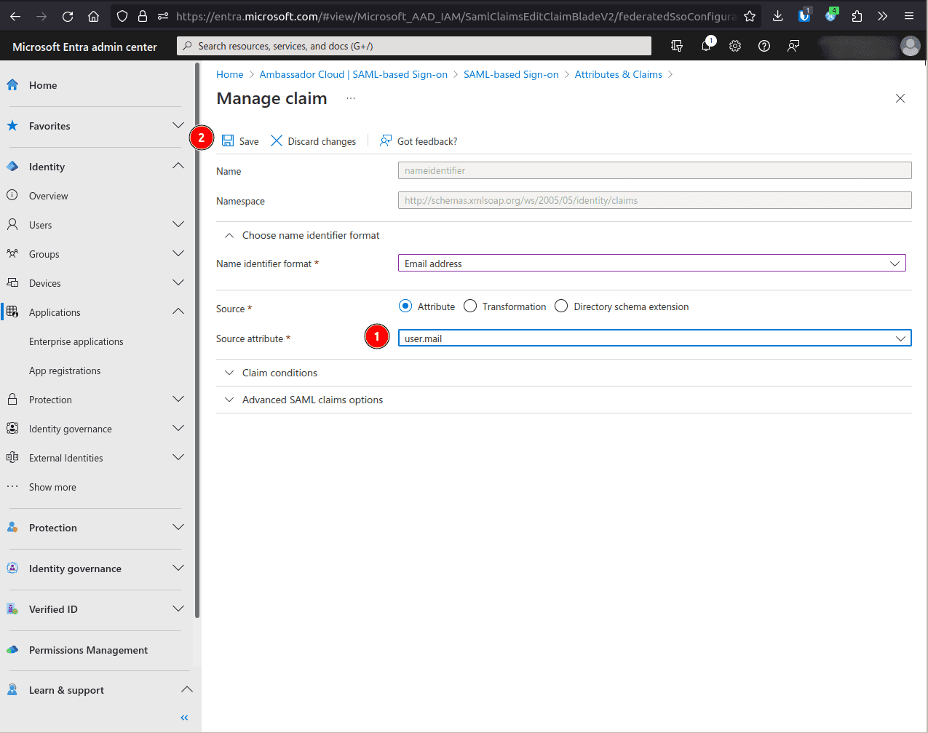Expand Claim conditions
The height and width of the screenshot is (733, 928).
coord(271,373)
